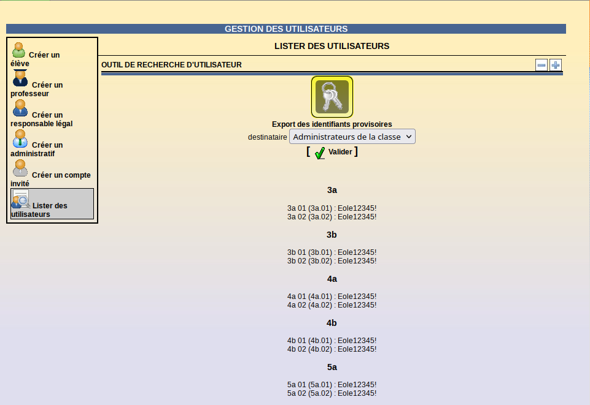Screen dimensions: 590x405
Task: Click the responsable légal person icon
Action: pos(20,108)
